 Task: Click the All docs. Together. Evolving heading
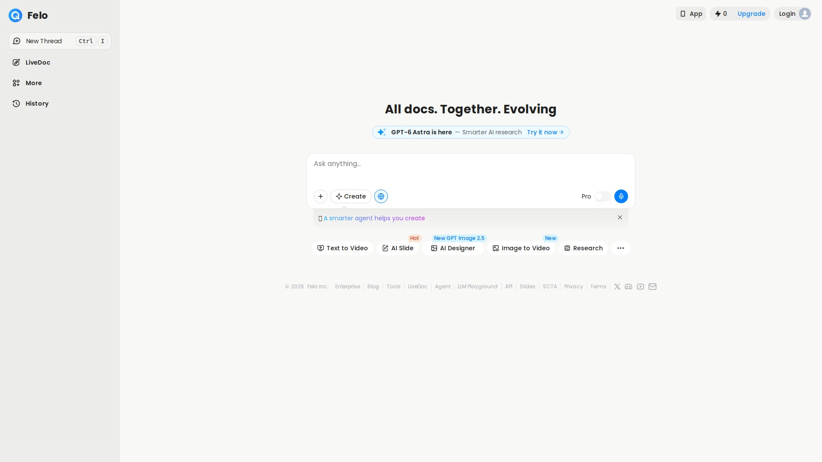click(x=471, y=109)
